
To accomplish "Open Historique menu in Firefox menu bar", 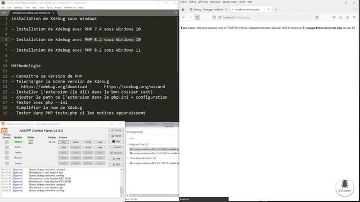I will [215, 2].
